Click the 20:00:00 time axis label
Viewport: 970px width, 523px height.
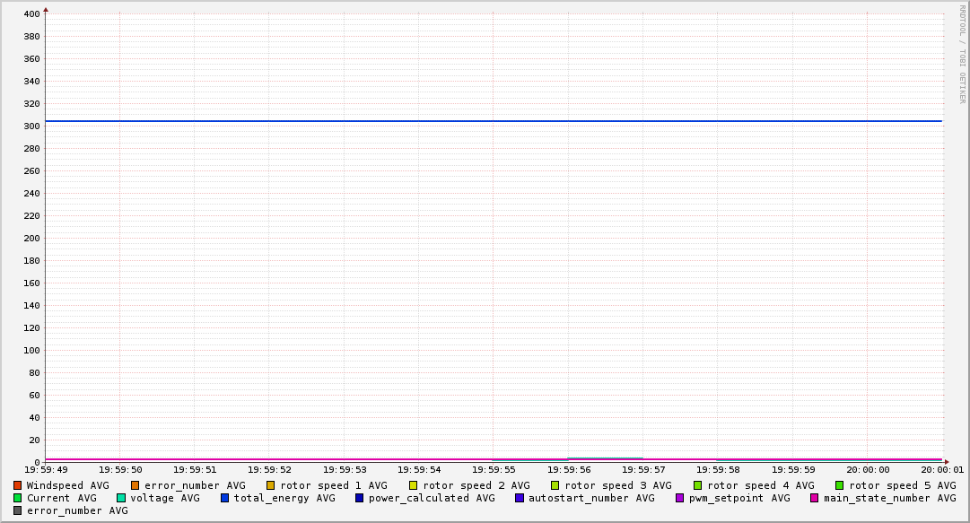(x=868, y=469)
